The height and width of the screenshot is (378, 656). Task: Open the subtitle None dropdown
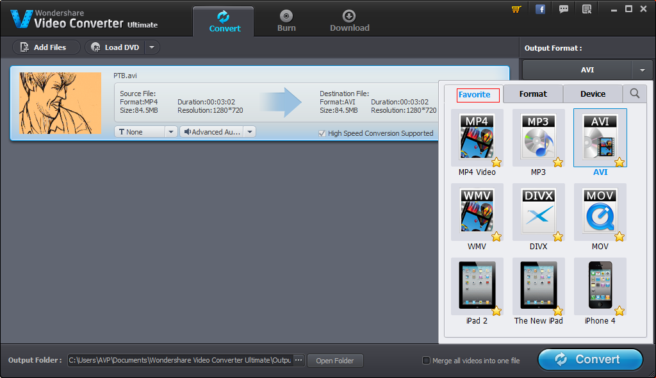pyautogui.click(x=170, y=132)
